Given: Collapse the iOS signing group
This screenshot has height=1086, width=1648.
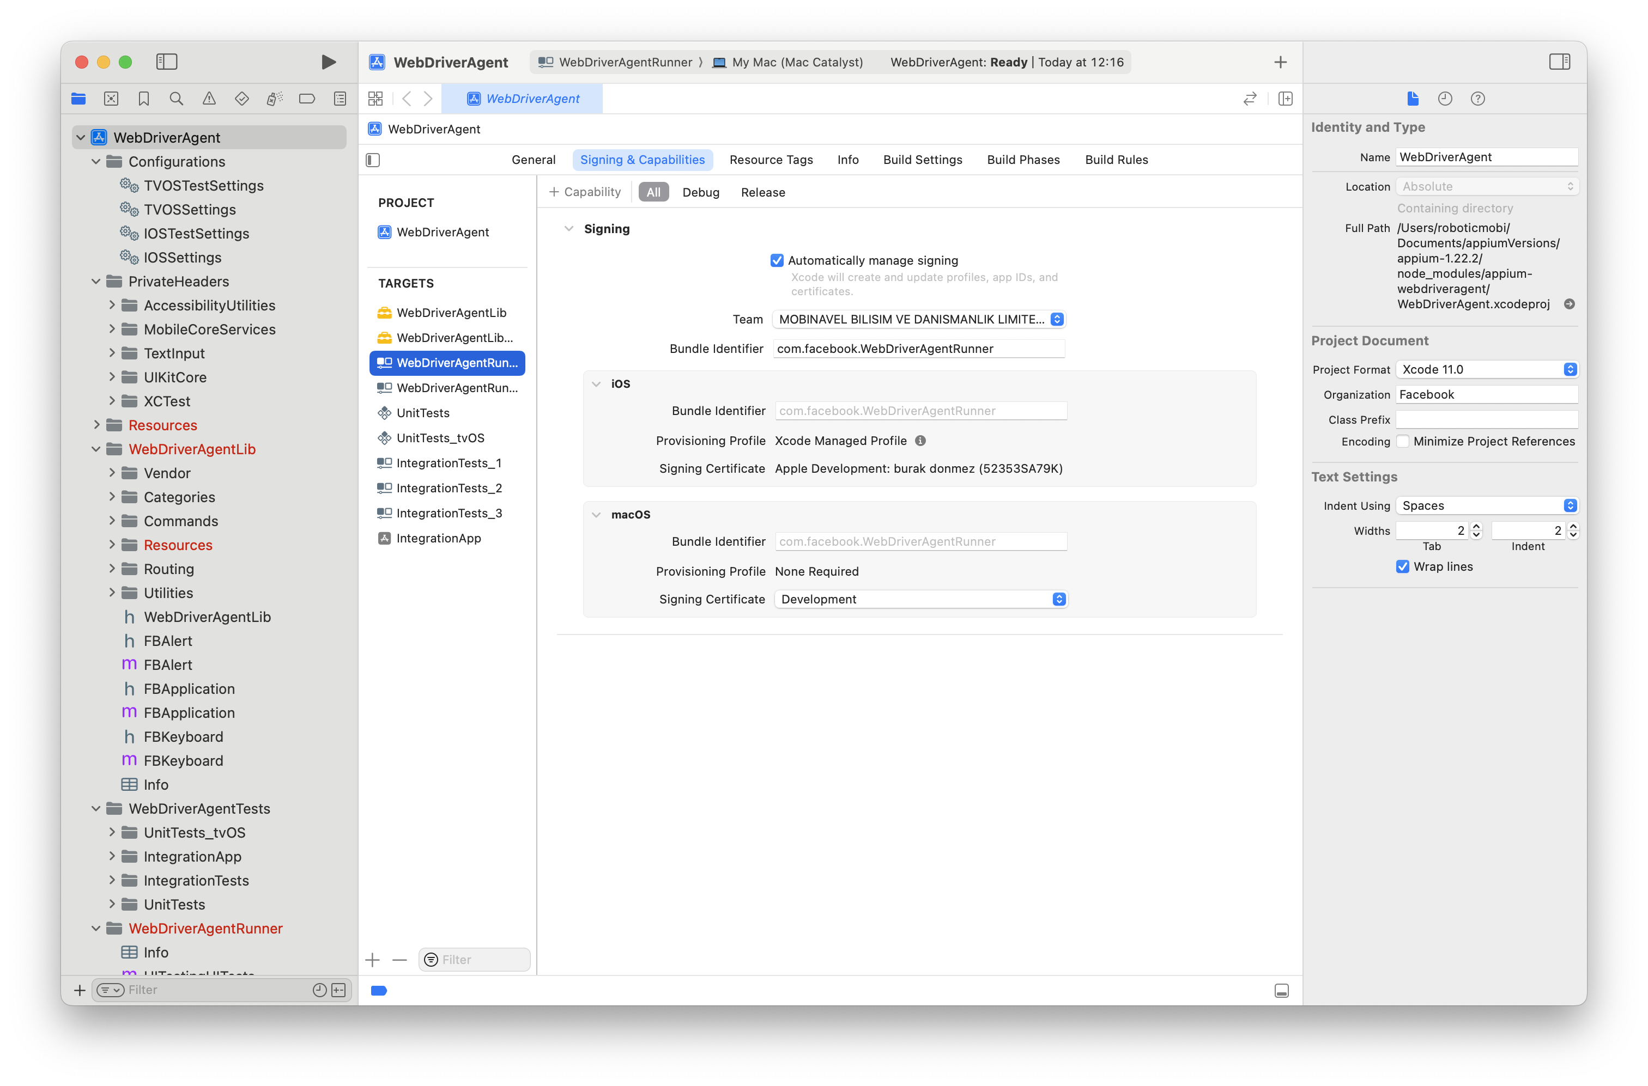Looking at the screenshot, I should pos(596,384).
